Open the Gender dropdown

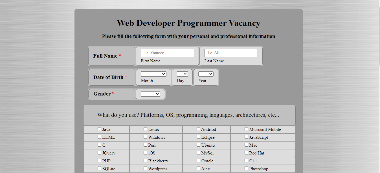[x=150, y=94]
